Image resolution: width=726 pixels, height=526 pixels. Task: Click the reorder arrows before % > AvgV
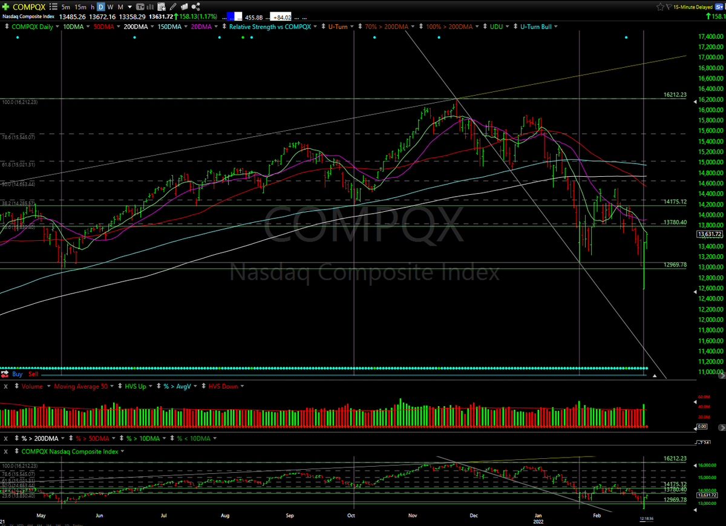pos(159,386)
